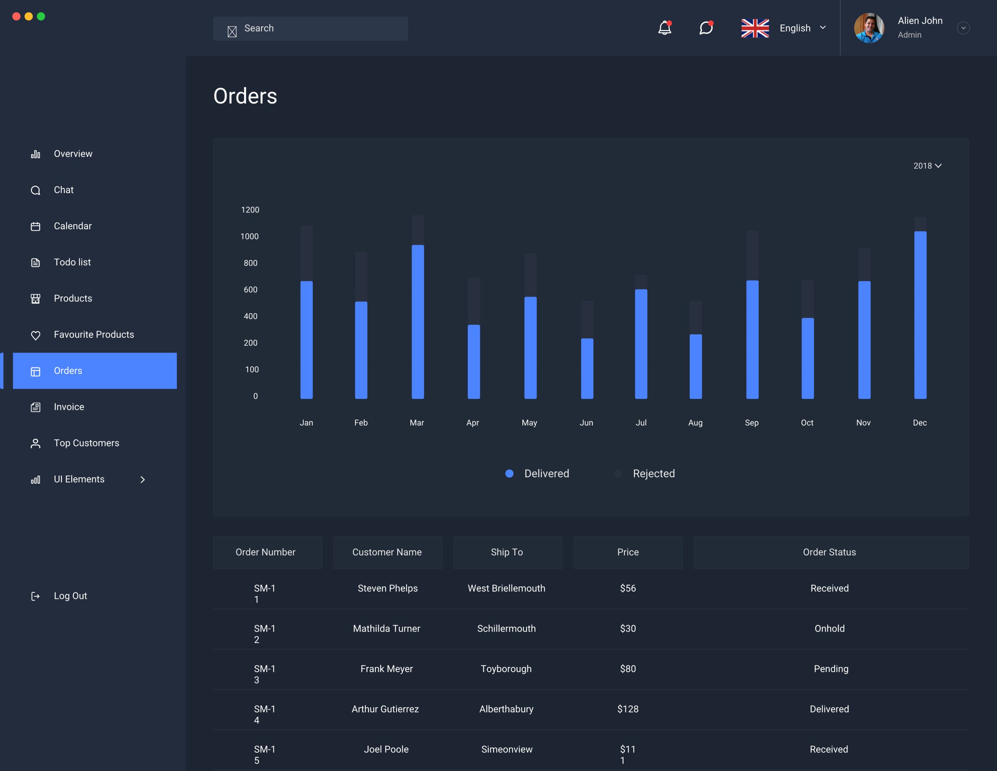Click the UI Elements chart icon
The image size is (997, 771).
point(35,479)
